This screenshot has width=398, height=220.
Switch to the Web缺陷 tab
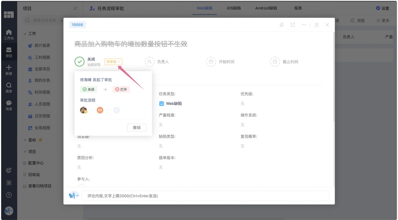coord(204,8)
